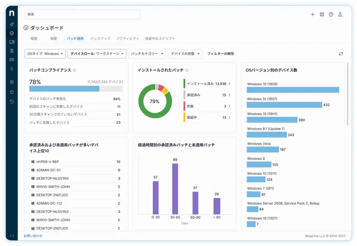Switch to the アクティビティ tab
Screen dimensions: 357x246
point(128,38)
